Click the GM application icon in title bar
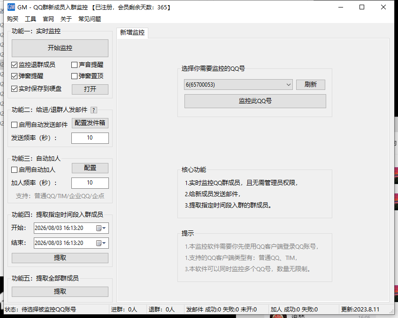The height and width of the screenshot is (318, 398). [x=11, y=7]
